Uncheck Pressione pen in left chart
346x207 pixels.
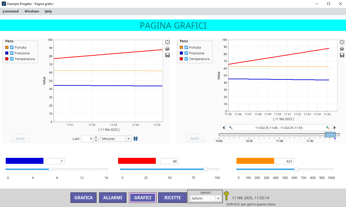12,53
